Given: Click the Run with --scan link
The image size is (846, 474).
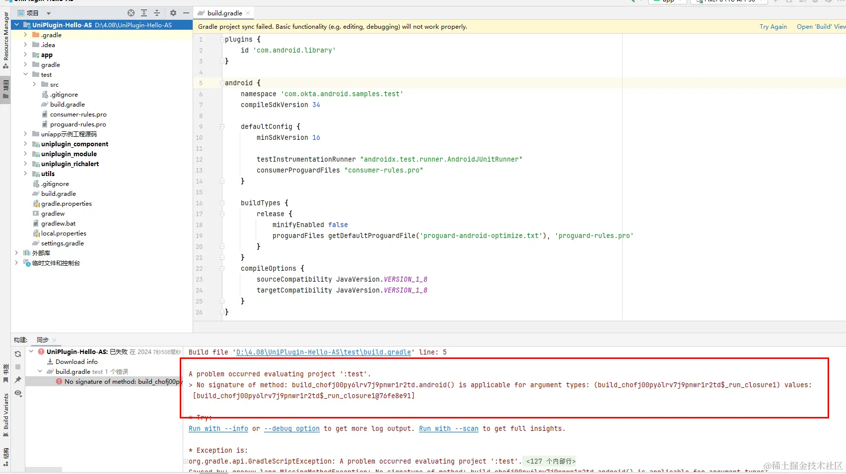Looking at the screenshot, I should click(x=449, y=428).
